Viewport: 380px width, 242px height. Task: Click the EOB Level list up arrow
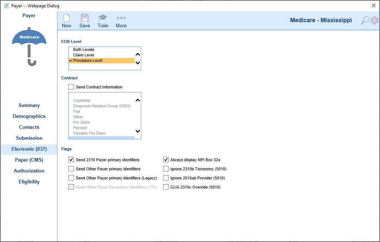[x=138, y=55]
